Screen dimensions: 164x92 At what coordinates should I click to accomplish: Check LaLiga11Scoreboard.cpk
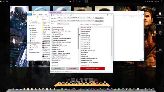(x=52, y=40)
